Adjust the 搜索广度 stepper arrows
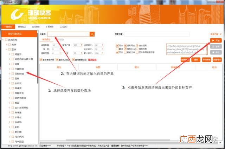Screen dimensions: 225x149 coord(82,45)
